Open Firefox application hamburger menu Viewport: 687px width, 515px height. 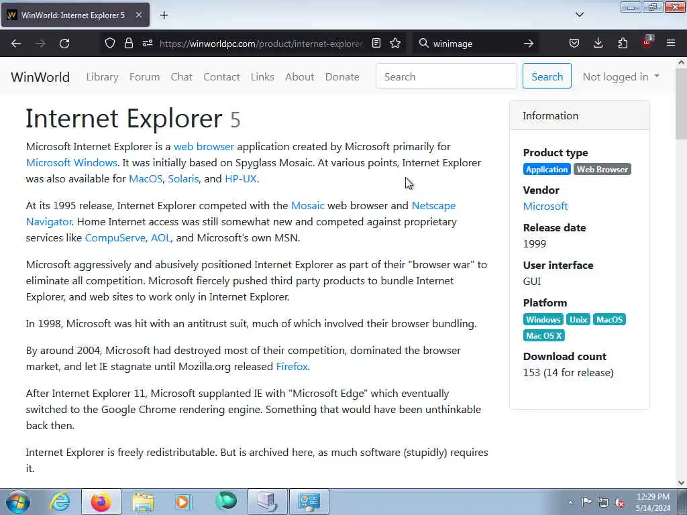(671, 44)
